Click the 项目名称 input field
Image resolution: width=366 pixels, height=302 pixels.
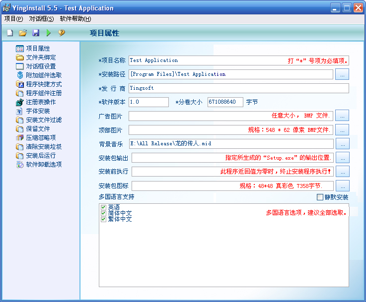tap(239, 60)
